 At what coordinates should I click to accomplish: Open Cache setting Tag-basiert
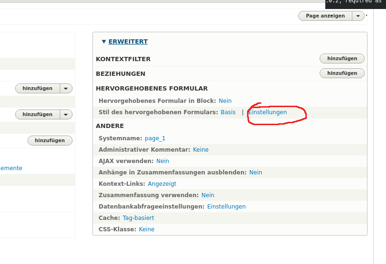tap(138, 218)
